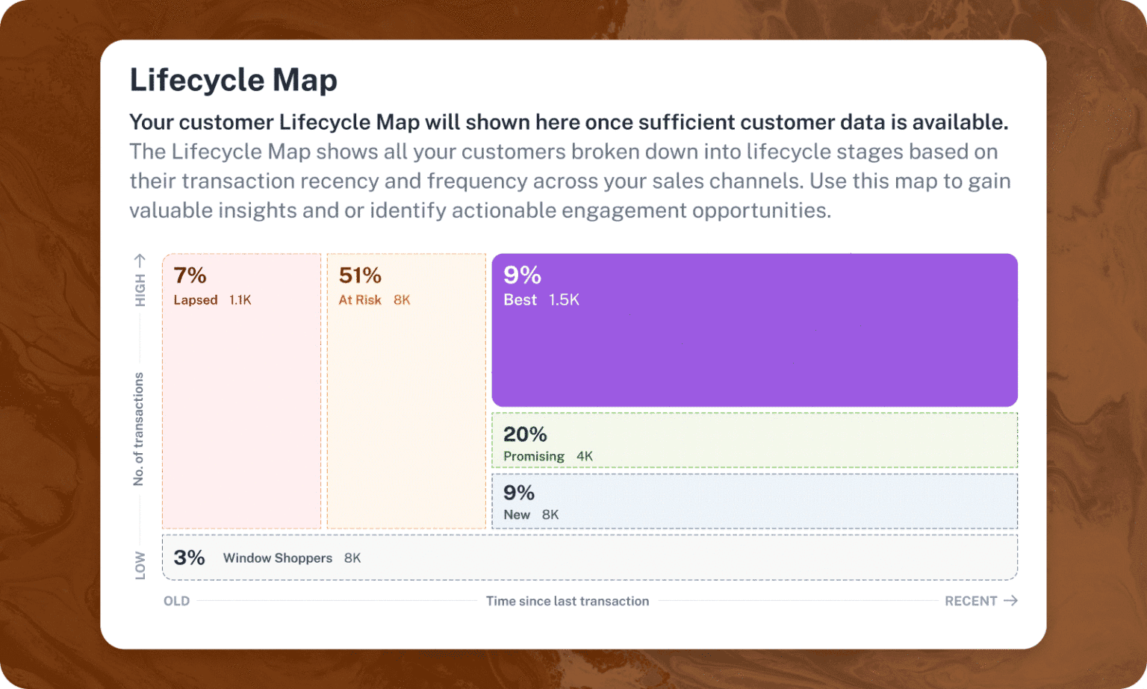Click the right arrow beside RECENT
The height and width of the screenshot is (689, 1147).
point(1010,600)
